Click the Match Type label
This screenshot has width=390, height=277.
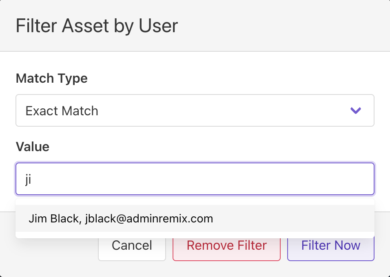coord(51,78)
